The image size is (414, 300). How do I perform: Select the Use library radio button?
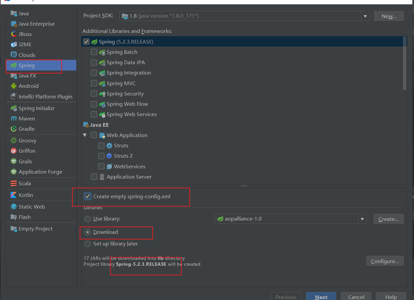(x=88, y=219)
